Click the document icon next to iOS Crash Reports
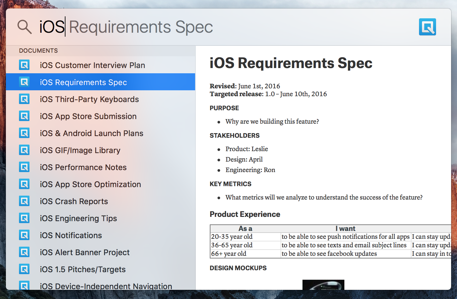Screen dimensions: 457x299 pyautogui.click(x=24, y=201)
